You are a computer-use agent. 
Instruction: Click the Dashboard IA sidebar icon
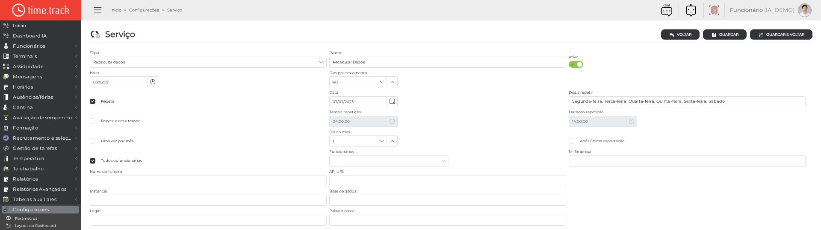click(x=6, y=36)
